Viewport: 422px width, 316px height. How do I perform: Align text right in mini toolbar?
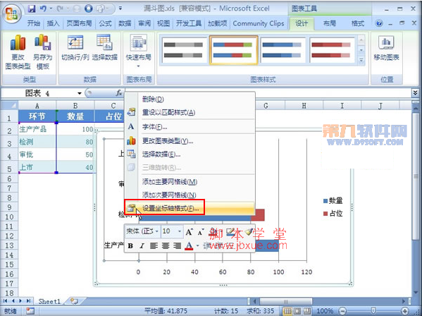tap(177, 245)
